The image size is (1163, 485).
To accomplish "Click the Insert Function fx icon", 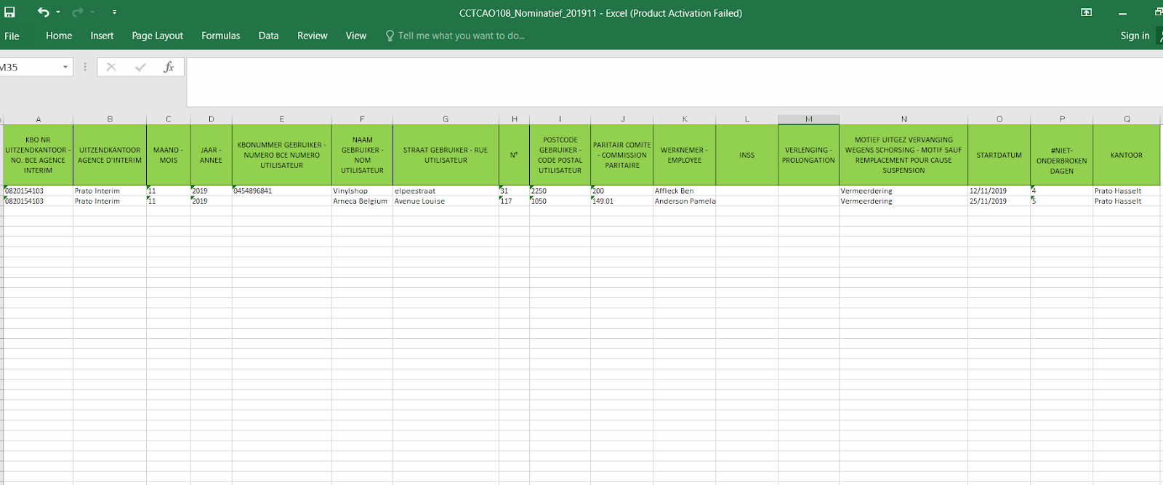I will 169,67.
